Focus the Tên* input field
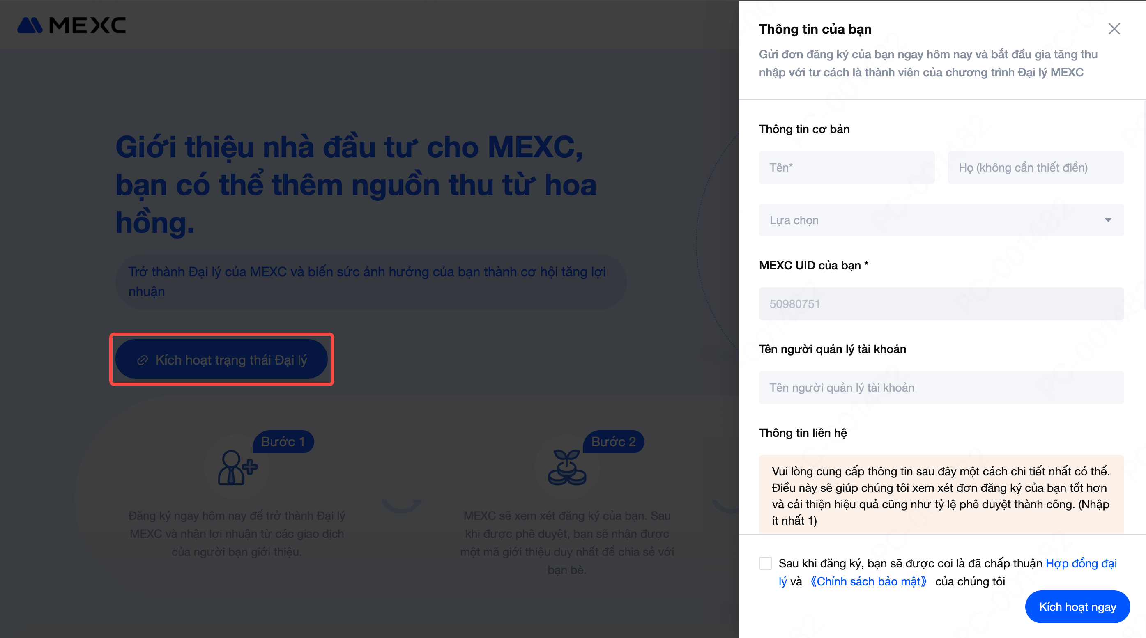The image size is (1146, 638). pos(846,168)
